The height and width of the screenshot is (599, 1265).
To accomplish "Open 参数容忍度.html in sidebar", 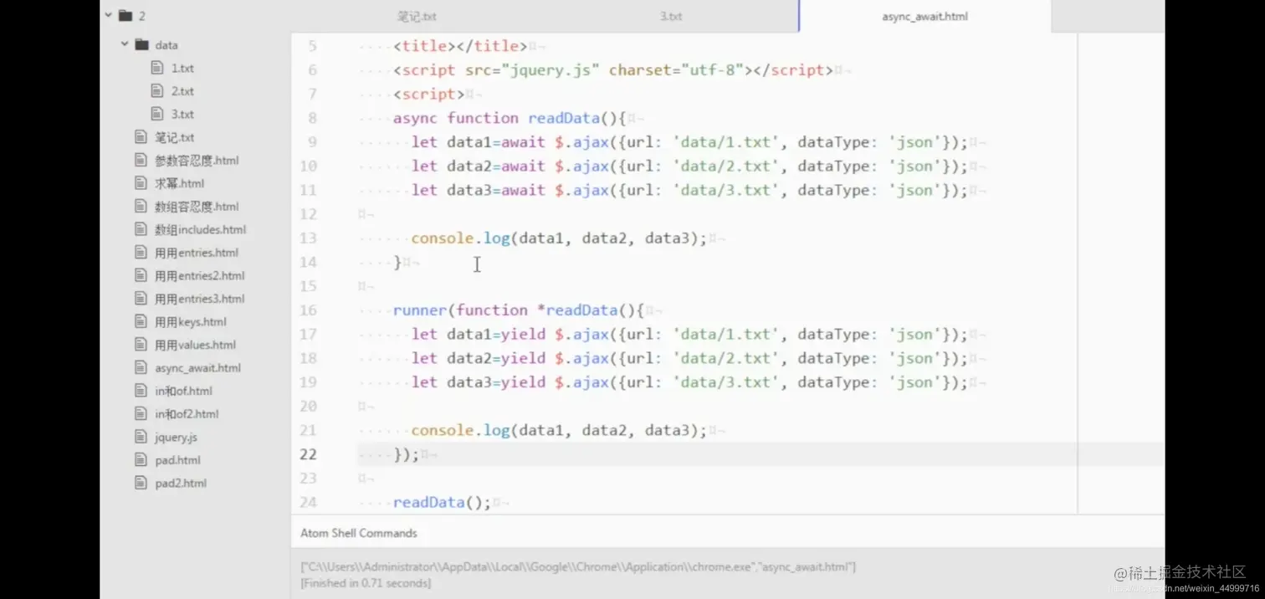I will coord(197,160).
